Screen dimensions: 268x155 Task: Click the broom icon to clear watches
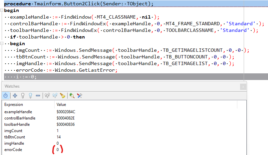point(63,96)
